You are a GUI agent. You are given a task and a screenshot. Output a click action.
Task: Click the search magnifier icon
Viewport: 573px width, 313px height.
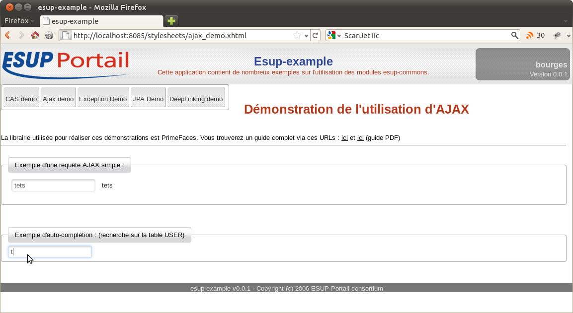(x=515, y=35)
